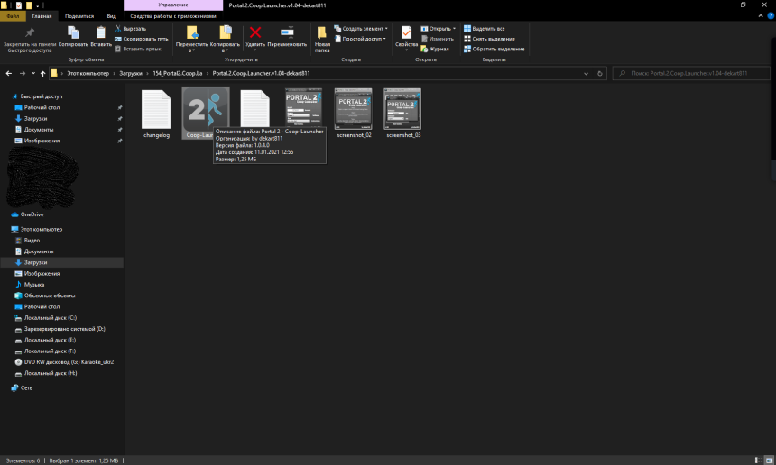Viewport: 776px width, 465px height.
Task: Expand the Открыть dropdown in the ribbon
Action: click(x=438, y=29)
